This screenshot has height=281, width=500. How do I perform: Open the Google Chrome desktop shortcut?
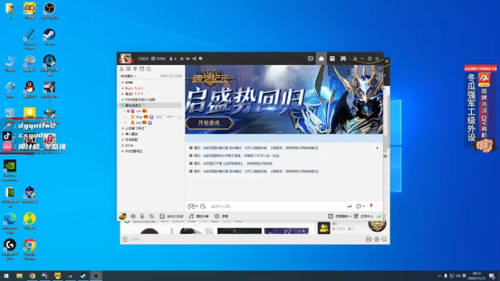(x=29, y=249)
